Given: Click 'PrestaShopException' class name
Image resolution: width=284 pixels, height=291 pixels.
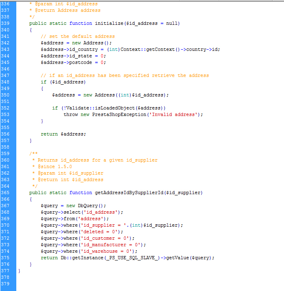Looking at the screenshot, I should (119, 114).
